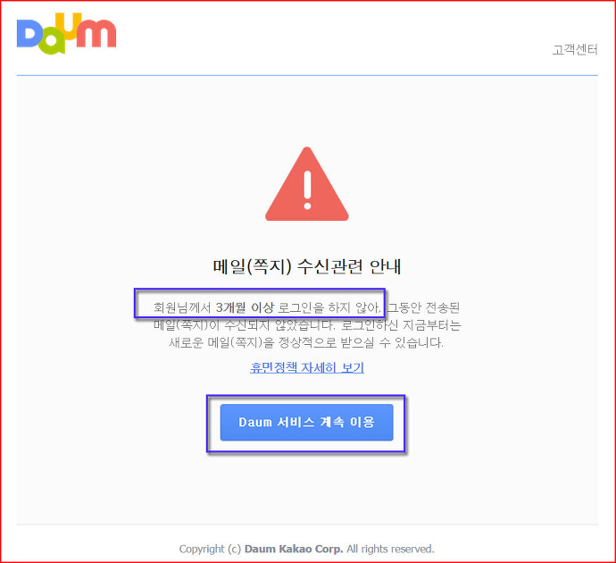Click the 로그인을 하지 않아 text
616x563 pixels.
click(329, 307)
